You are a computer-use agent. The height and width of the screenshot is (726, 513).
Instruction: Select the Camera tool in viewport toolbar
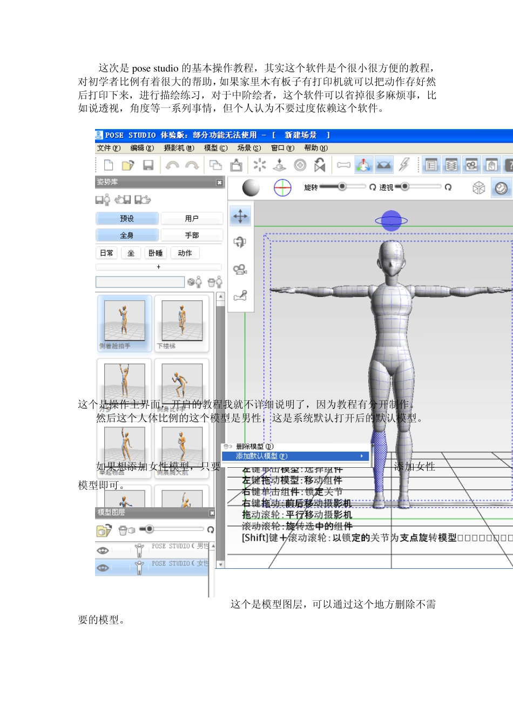[240, 269]
